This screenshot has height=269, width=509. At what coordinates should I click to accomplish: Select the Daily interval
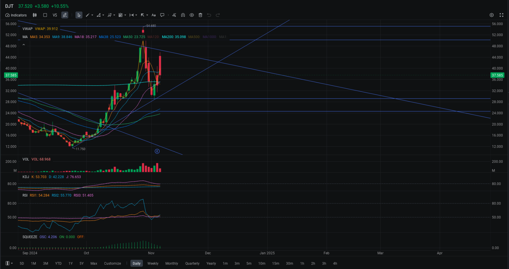pyautogui.click(x=136, y=263)
